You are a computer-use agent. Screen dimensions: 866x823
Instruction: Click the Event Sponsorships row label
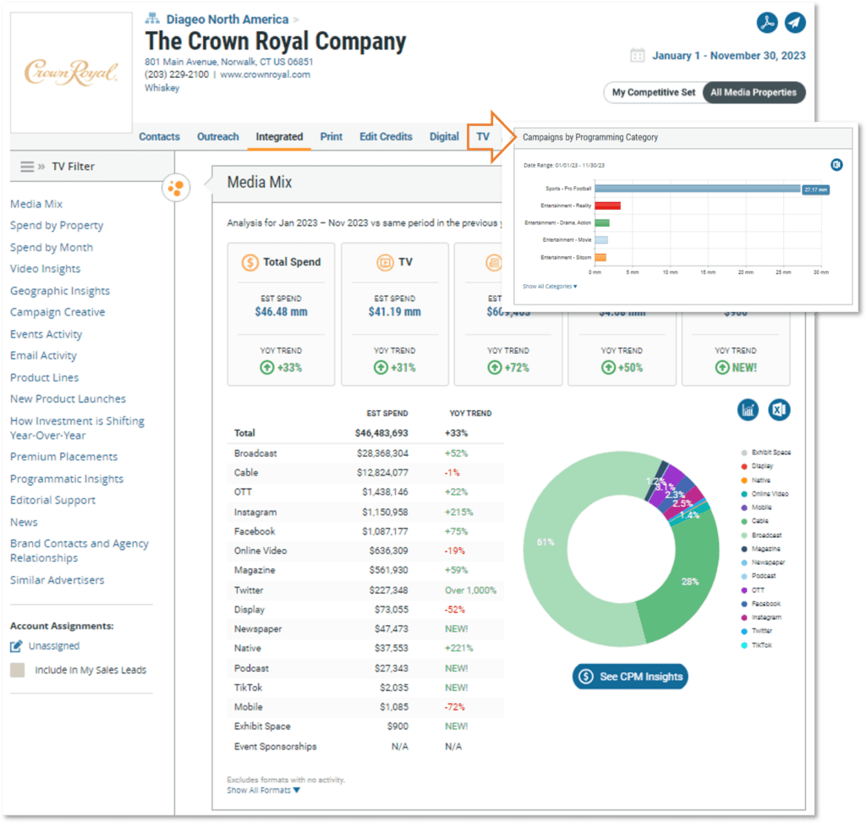(x=276, y=747)
